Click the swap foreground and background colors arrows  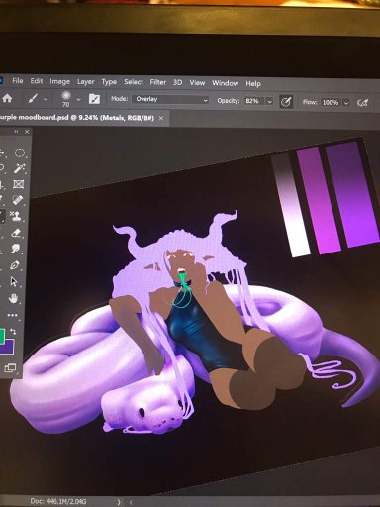[13, 331]
